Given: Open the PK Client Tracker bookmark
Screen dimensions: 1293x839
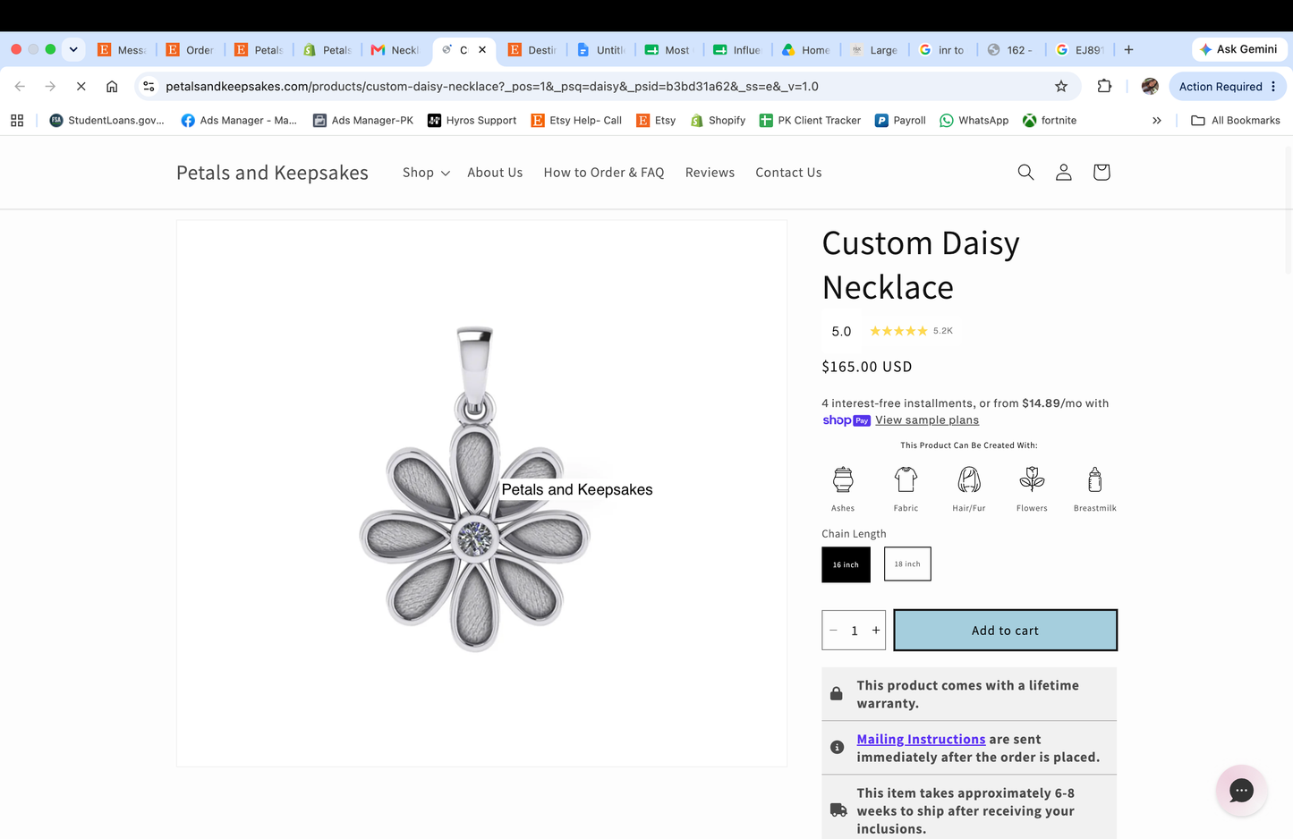Looking at the screenshot, I should click(810, 120).
